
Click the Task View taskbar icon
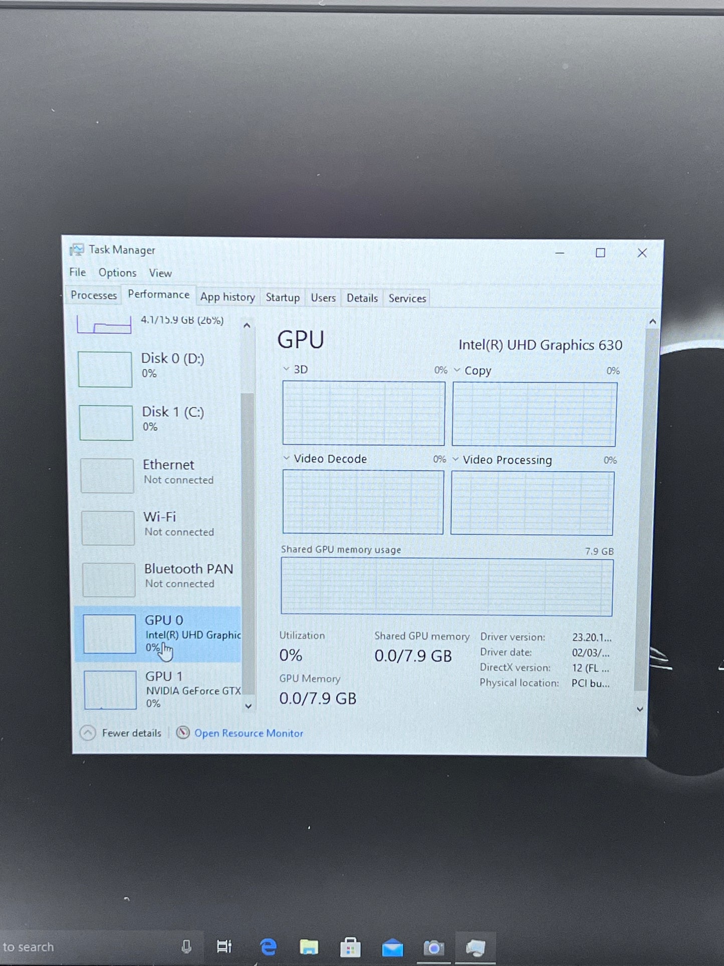(x=224, y=946)
